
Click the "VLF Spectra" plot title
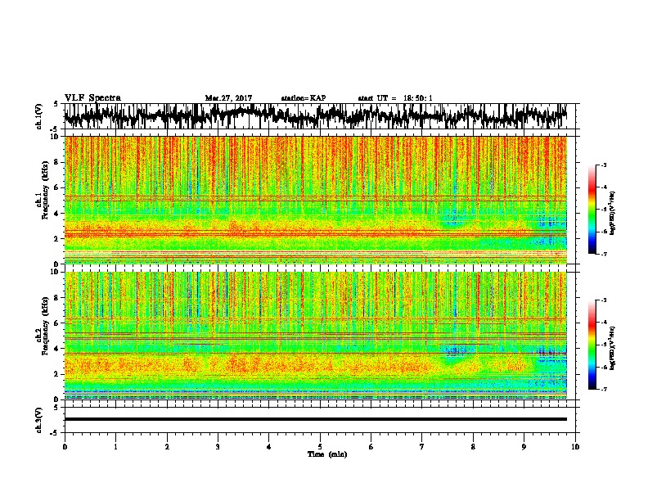(92, 98)
